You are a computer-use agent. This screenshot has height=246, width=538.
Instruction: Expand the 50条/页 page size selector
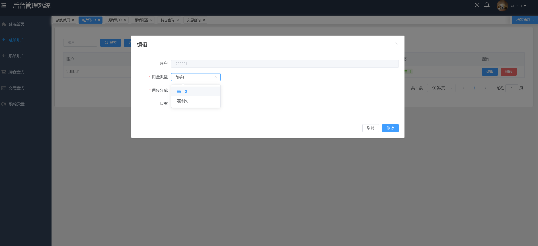(441, 88)
